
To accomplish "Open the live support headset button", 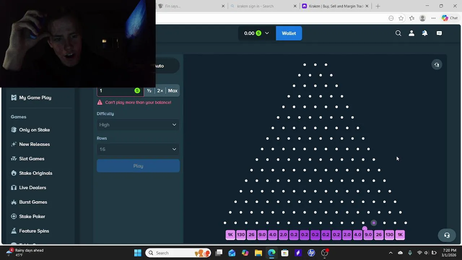I will [x=447, y=235].
